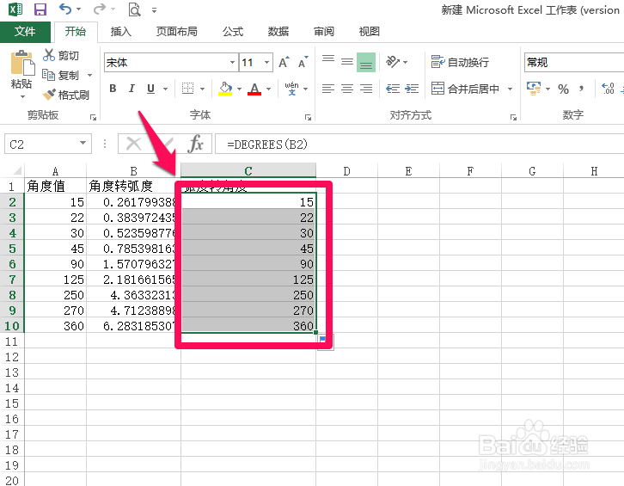The height and width of the screenshot is (486, 624).
Task: Open 对齐方式 alignment dialog launcher
Action: pyautogui.click(x=513, y=117)
